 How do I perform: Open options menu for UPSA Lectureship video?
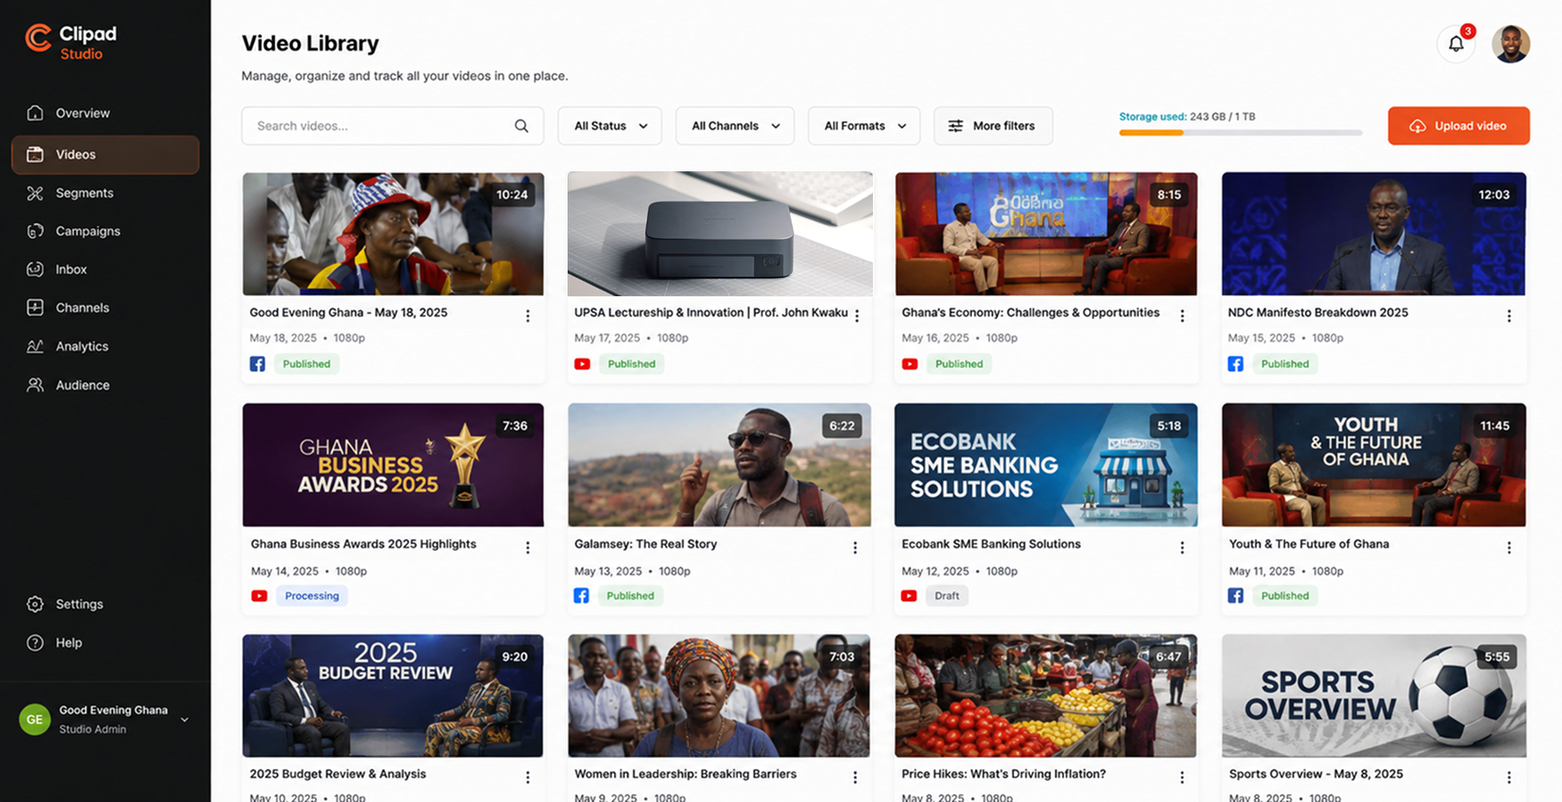point(857,316)
